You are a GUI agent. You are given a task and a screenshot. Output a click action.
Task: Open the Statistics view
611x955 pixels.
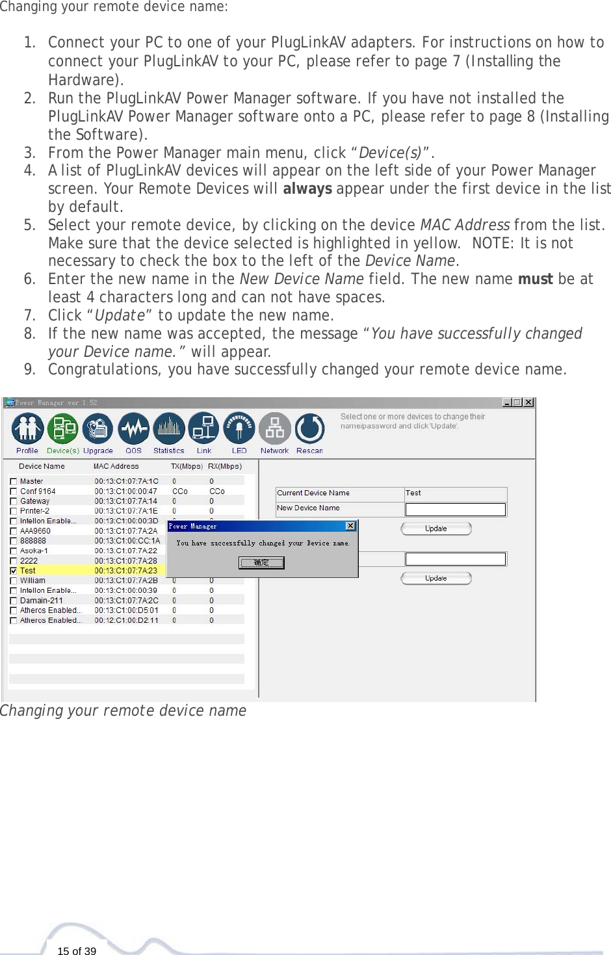click(168, 428)
